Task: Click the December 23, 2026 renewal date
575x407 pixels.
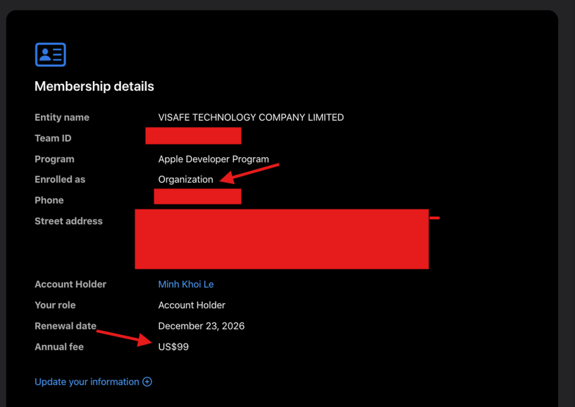Action: click(x=201, y=326)
